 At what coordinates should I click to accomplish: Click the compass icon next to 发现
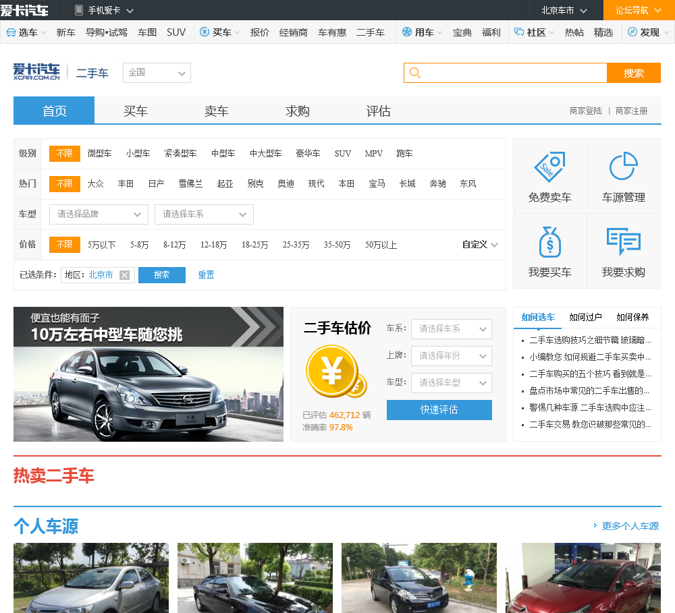coord(632,32)
